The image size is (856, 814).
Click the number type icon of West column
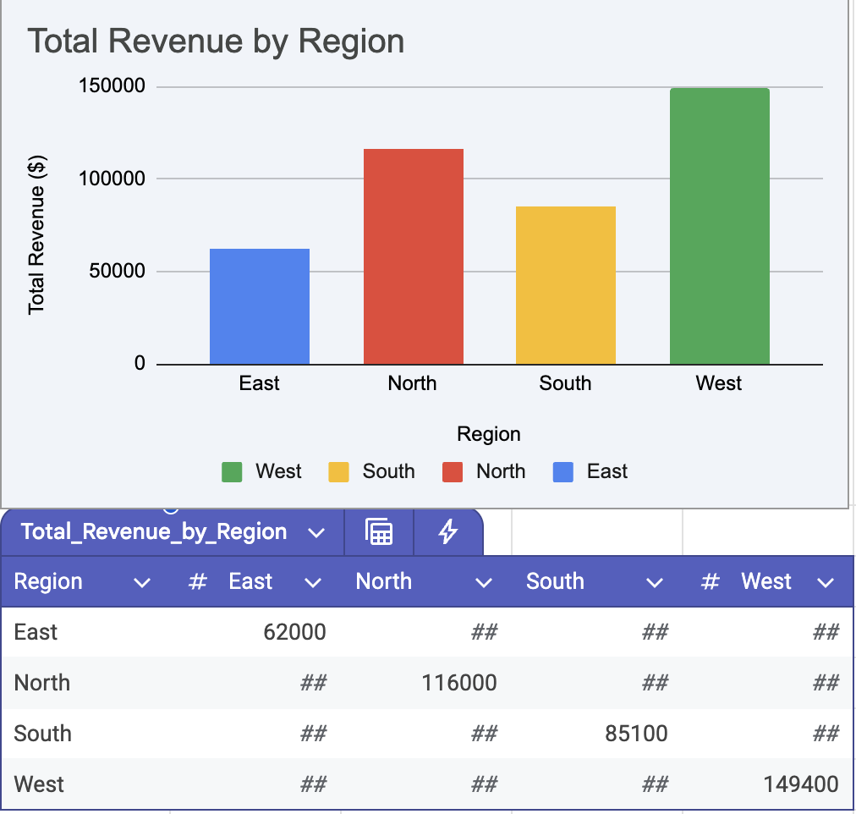[x=710, y=582]
